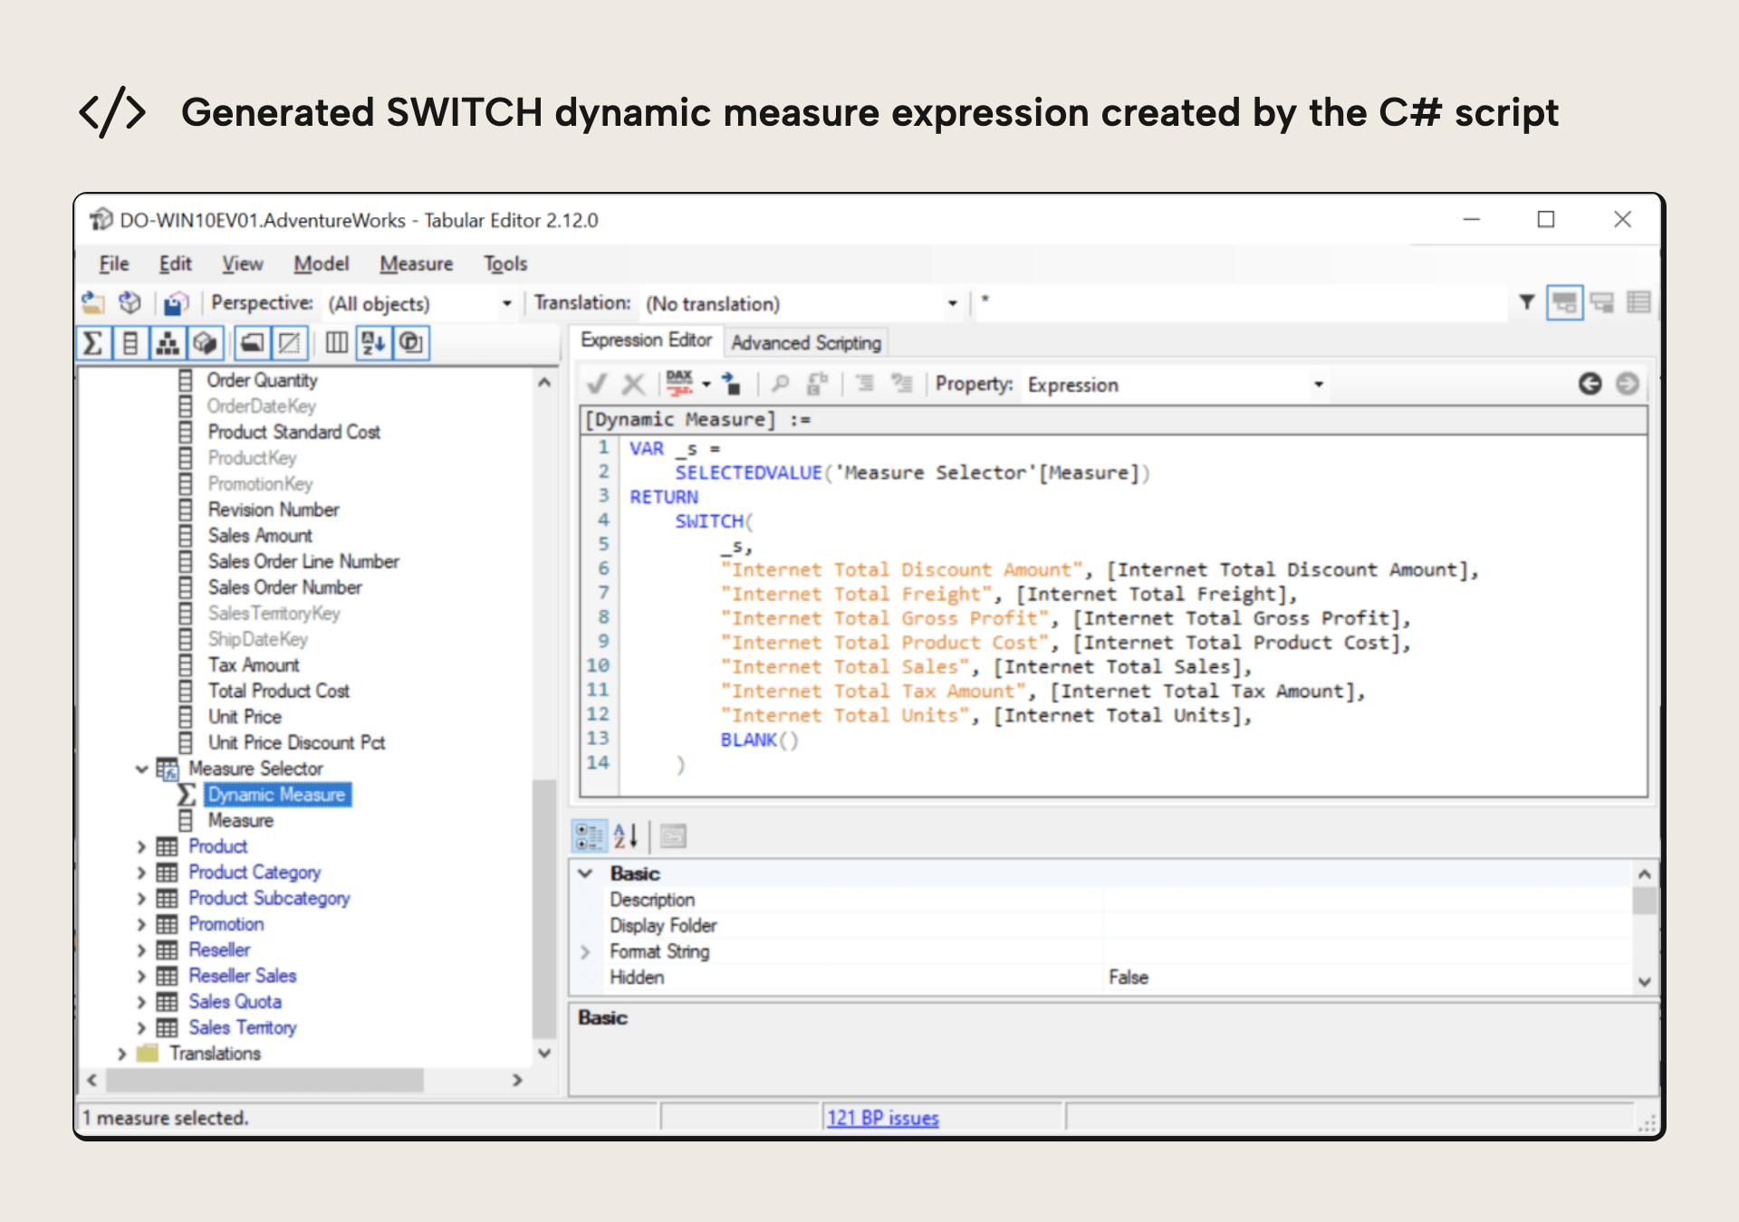Viewport: 1739px width, 1222px height.
Task: Open property pages icon in grid toolbar
Action: click(x=673, y=835)
